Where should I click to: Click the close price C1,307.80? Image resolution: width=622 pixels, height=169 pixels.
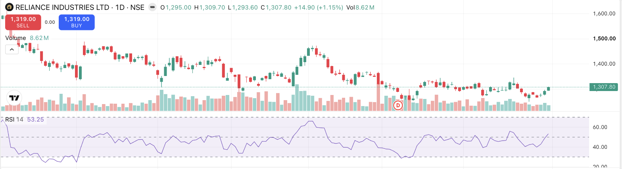pos(276,8)
